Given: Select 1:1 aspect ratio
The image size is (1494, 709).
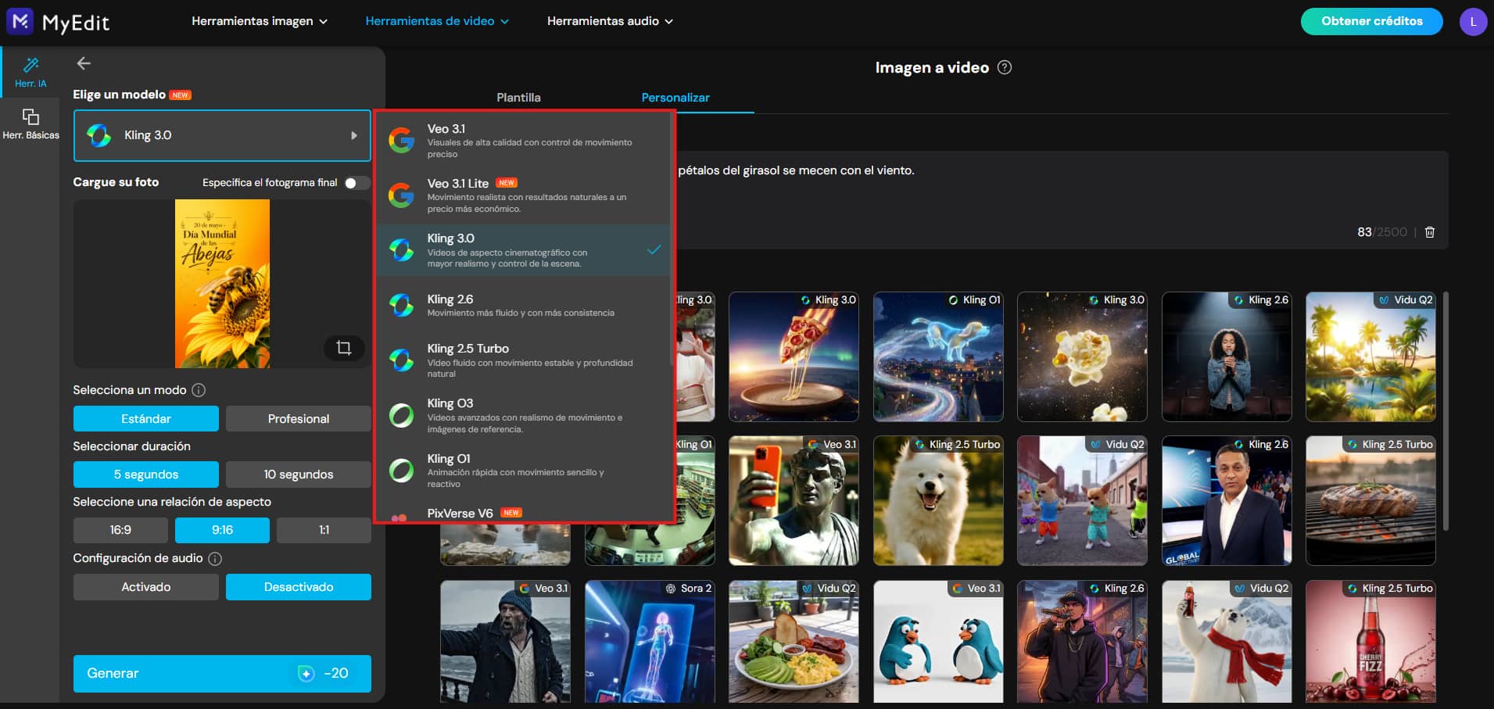Looking at the screenshot, I should pyautogui.click(x=324, y=530).
